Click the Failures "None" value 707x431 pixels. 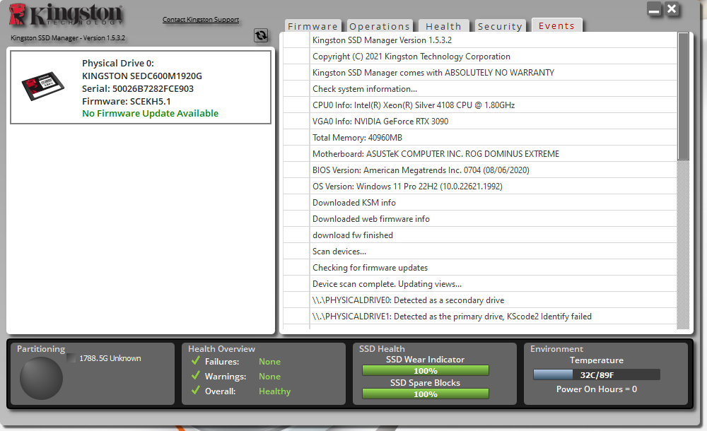coord(269,362)
